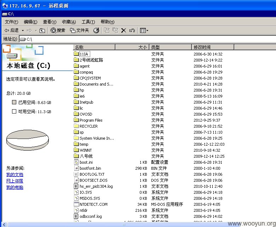Go up one folder level icon

(42, 31)
